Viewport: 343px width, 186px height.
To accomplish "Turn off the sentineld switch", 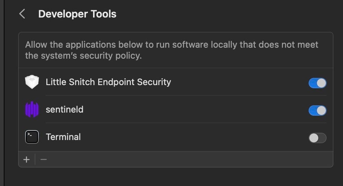I will (317, 111).
